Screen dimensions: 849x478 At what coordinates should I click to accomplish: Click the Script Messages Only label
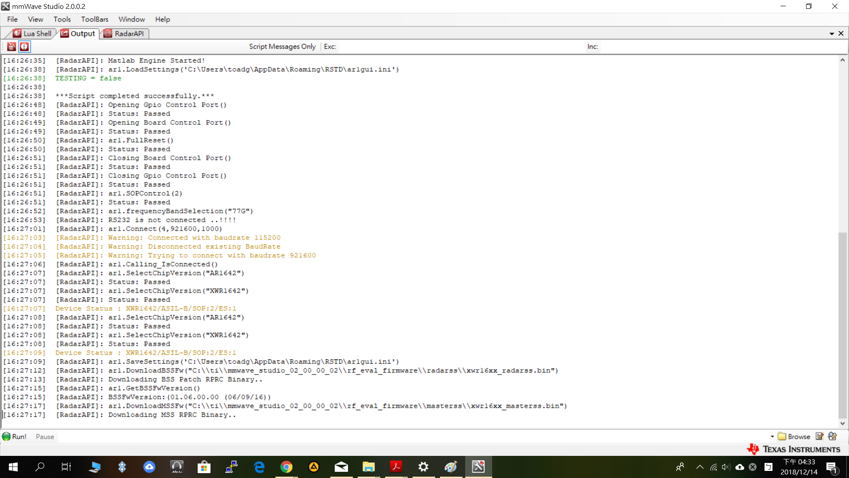point(282,46)
